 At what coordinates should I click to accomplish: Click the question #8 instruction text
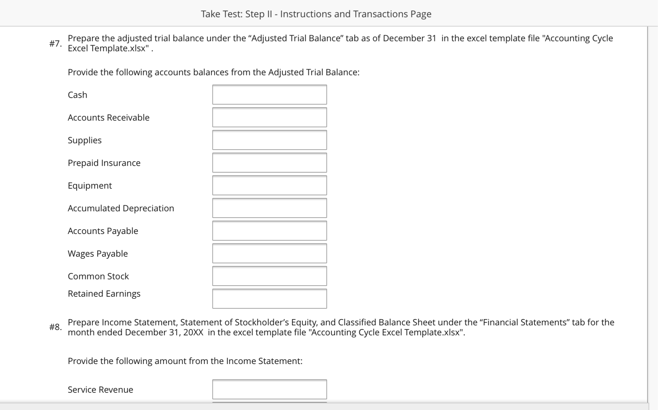point(341,327)
